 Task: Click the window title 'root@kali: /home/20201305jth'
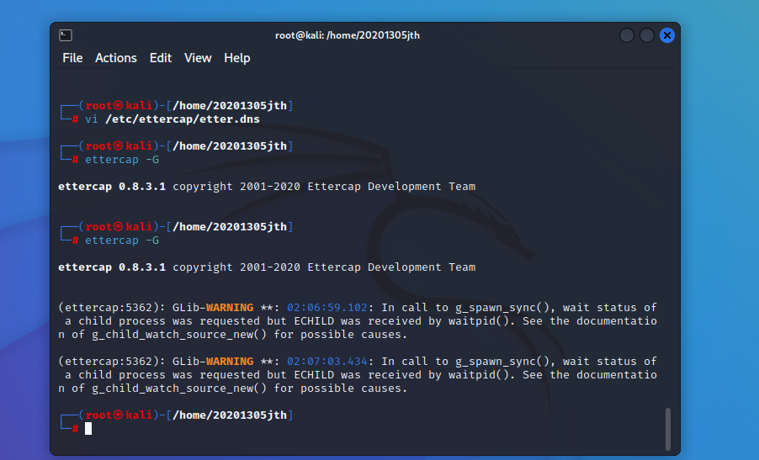(347, 35)
